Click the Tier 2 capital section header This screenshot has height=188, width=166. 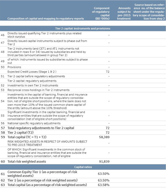pyautogui.click(x=83, y=28)
